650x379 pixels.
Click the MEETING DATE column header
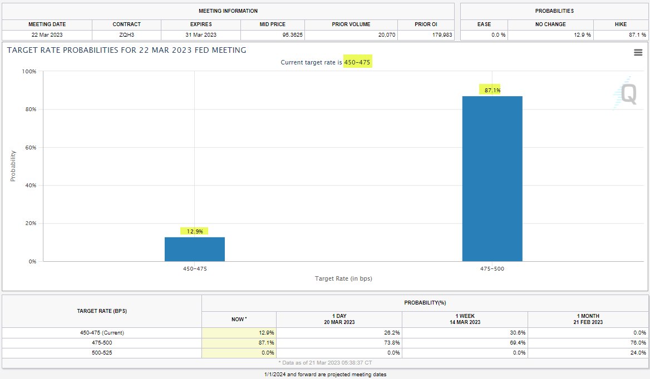(47, 24)
